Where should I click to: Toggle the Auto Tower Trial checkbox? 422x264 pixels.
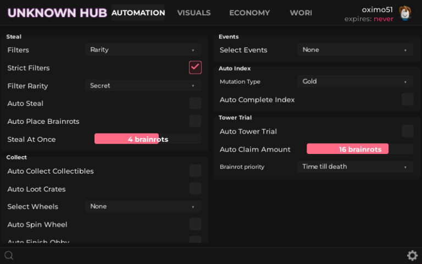[407, 131]
